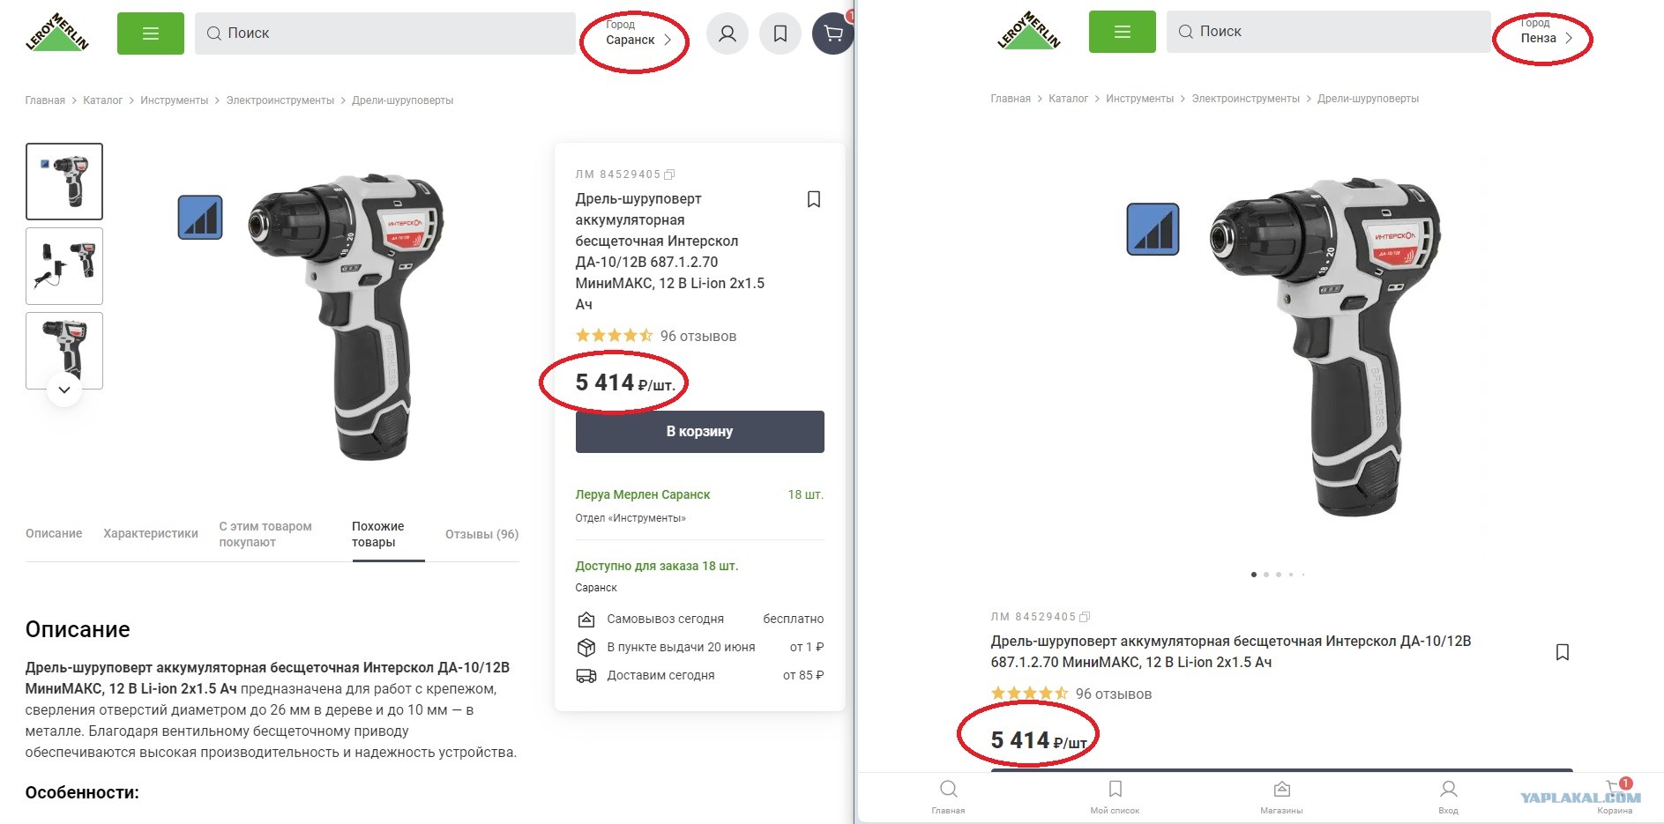Click the bookmark favorites icon in left header
Image resolution: width=1664 pixels, height=824 pixels.
[x=780, y=33]
